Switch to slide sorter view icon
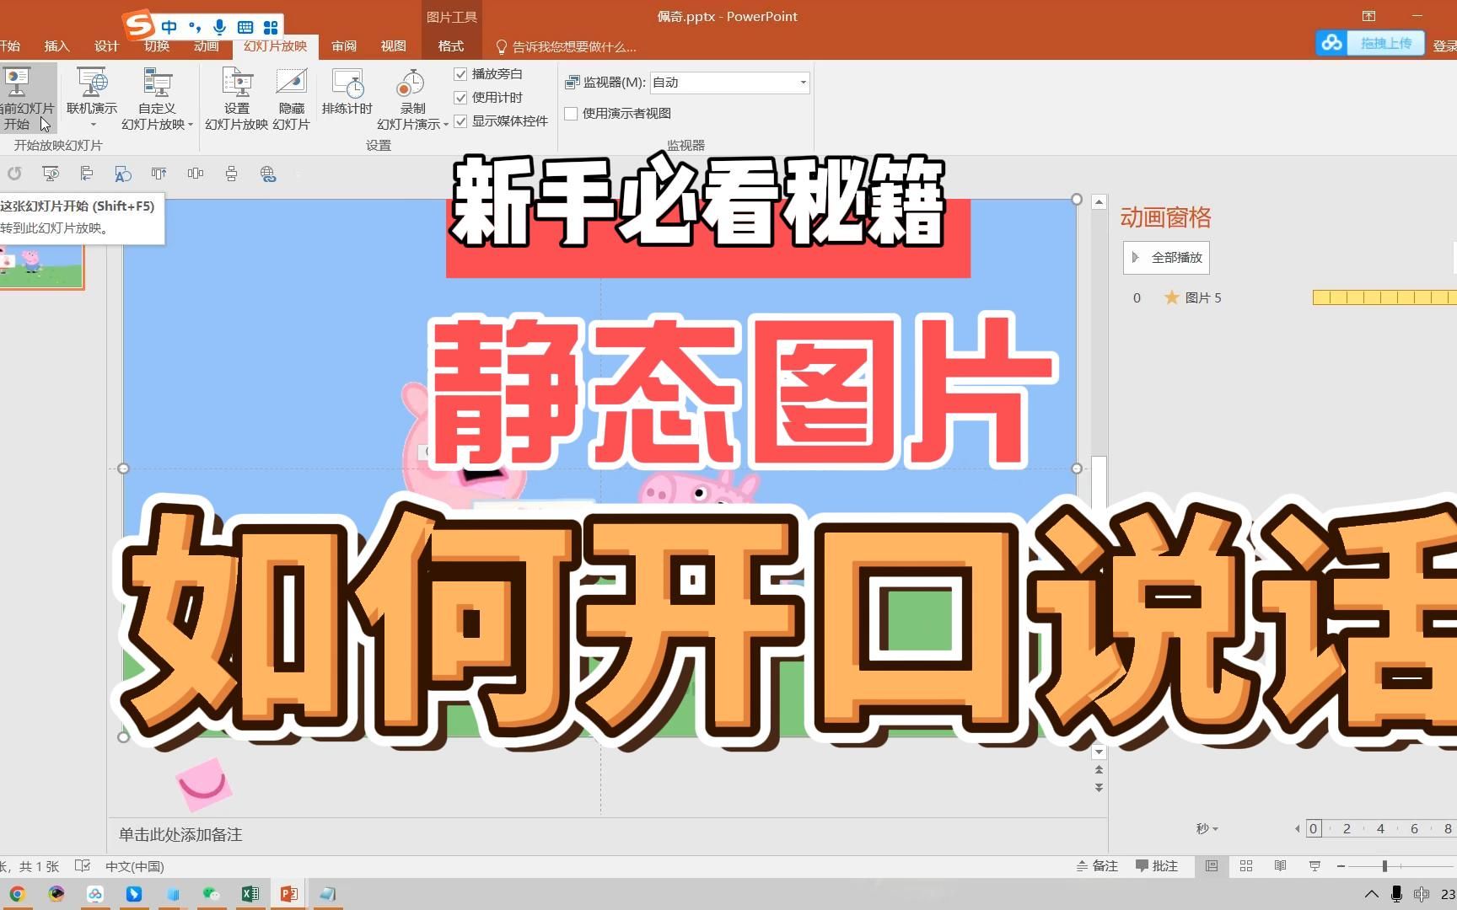Screen dimensions: 1457x910 [1246, 866]
